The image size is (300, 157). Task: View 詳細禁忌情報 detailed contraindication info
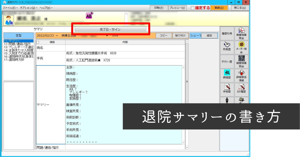241,74
